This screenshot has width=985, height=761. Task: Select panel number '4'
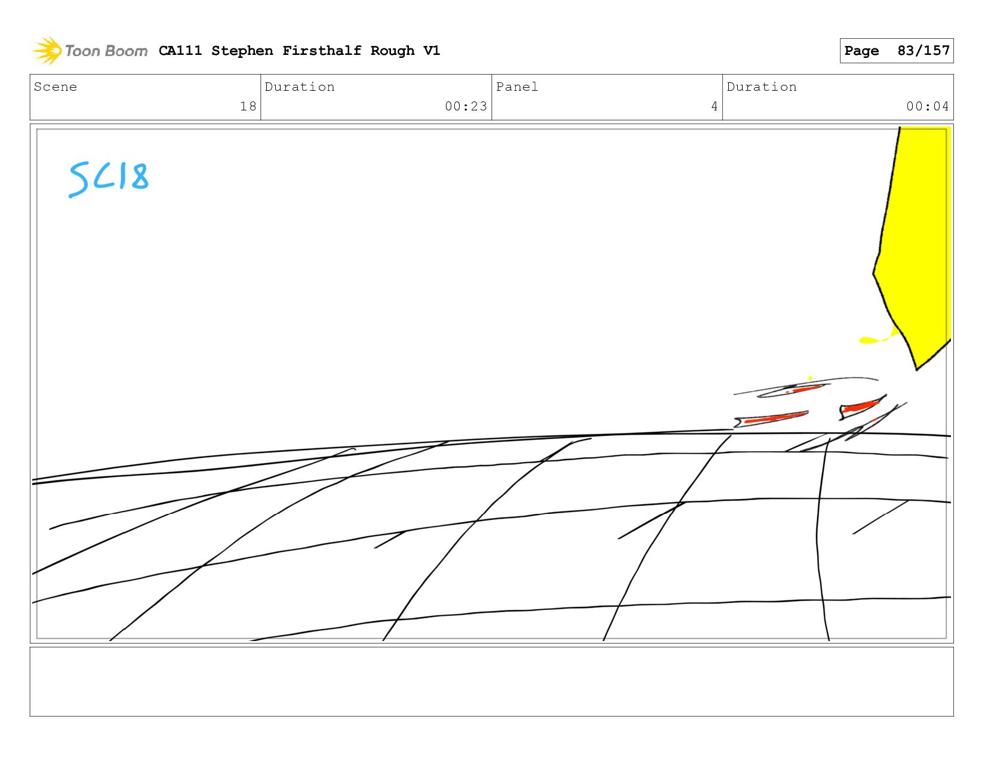714,106
